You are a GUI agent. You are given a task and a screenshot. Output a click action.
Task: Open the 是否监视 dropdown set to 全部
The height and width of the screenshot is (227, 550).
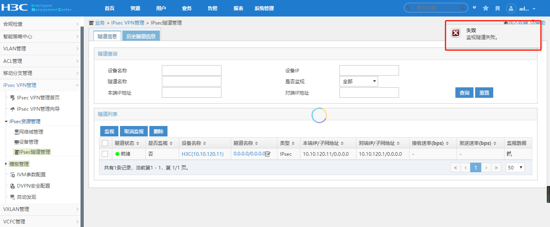tap(358, 82)
